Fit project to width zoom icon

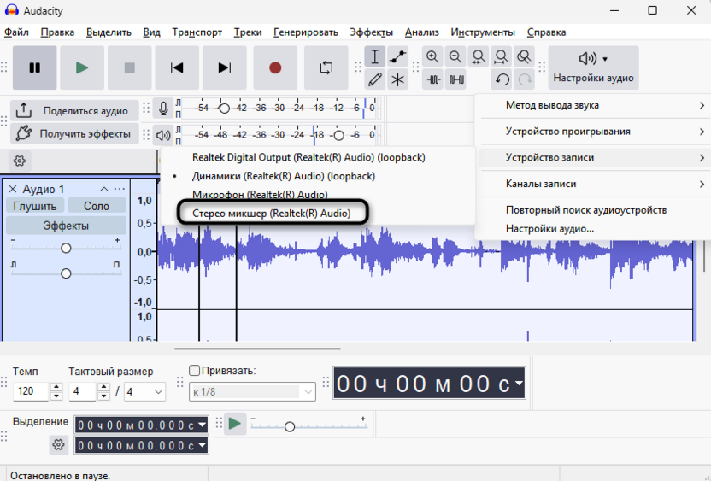coord(501,56)
